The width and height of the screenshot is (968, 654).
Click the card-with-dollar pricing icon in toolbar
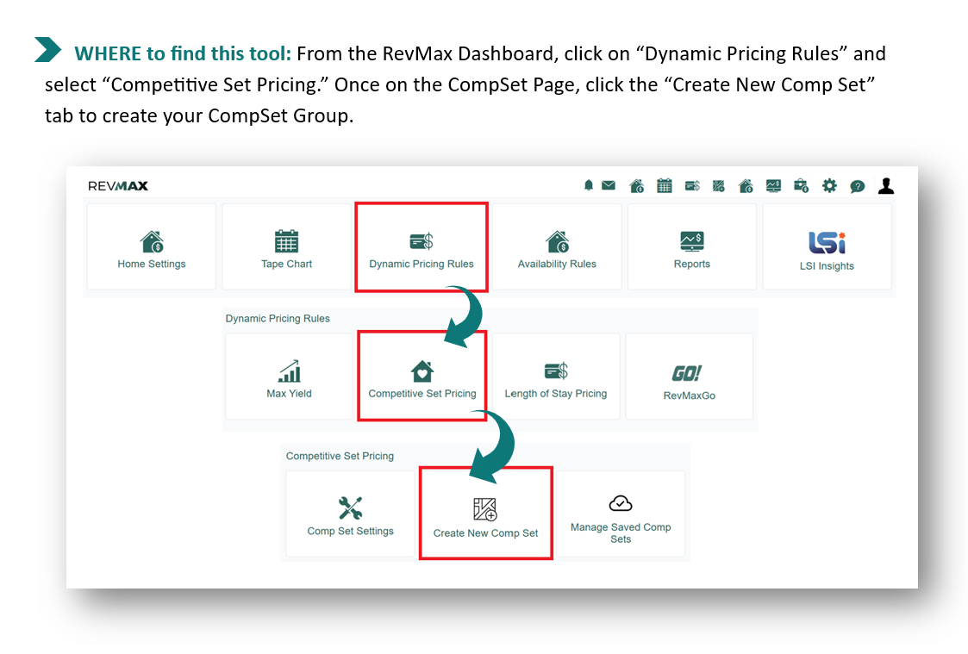pyautogui.click(x=692, y=186)
